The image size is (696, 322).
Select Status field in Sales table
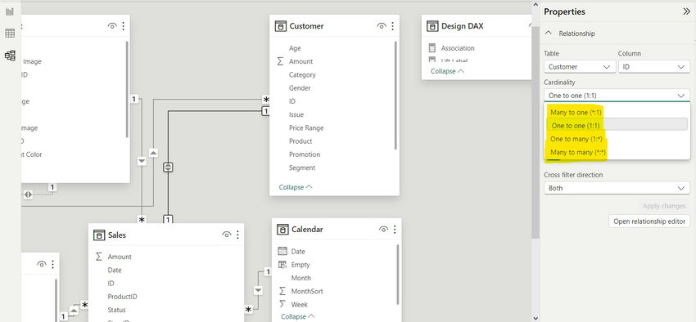116,310
